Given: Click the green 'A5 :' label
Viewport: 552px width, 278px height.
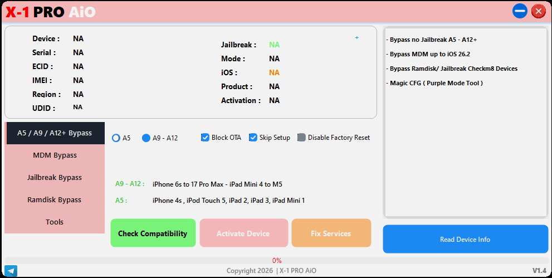Looking at the screenshot, I should [121, 201].
